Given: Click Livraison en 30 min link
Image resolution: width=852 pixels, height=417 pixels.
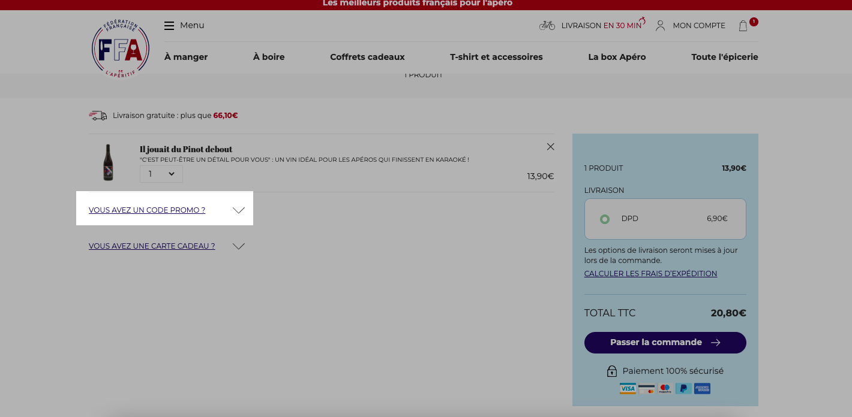Looking at the screenshot, I should (601, 26).
